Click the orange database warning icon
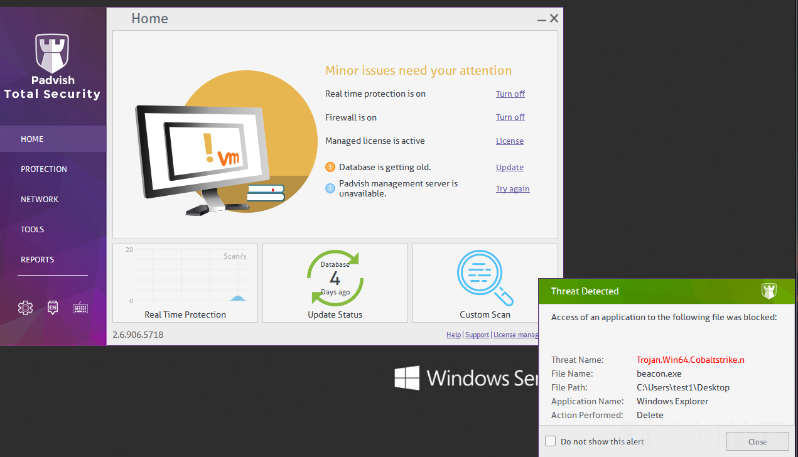798x457 pixels. click(x=330, y=167)
